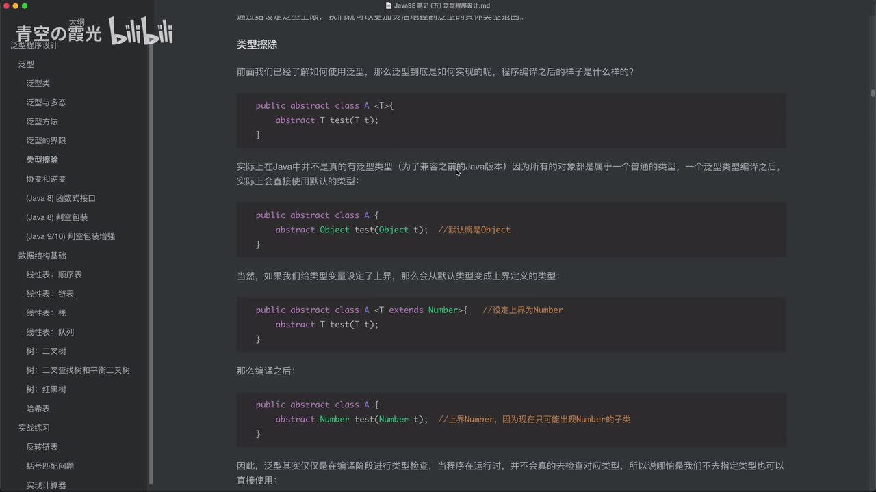This screenshot has width=876, height=492.
Task: Go to 树：红黑树 outline entry
Action: 46,389
